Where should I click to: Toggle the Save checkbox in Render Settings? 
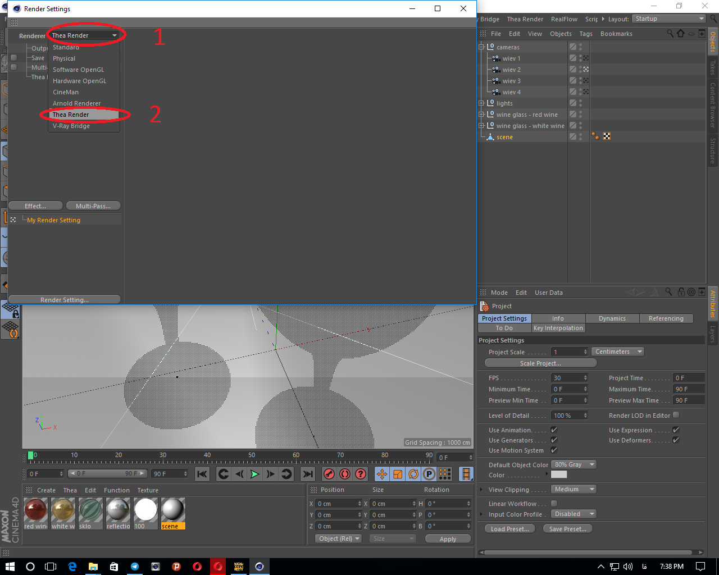tap(13, 57)
